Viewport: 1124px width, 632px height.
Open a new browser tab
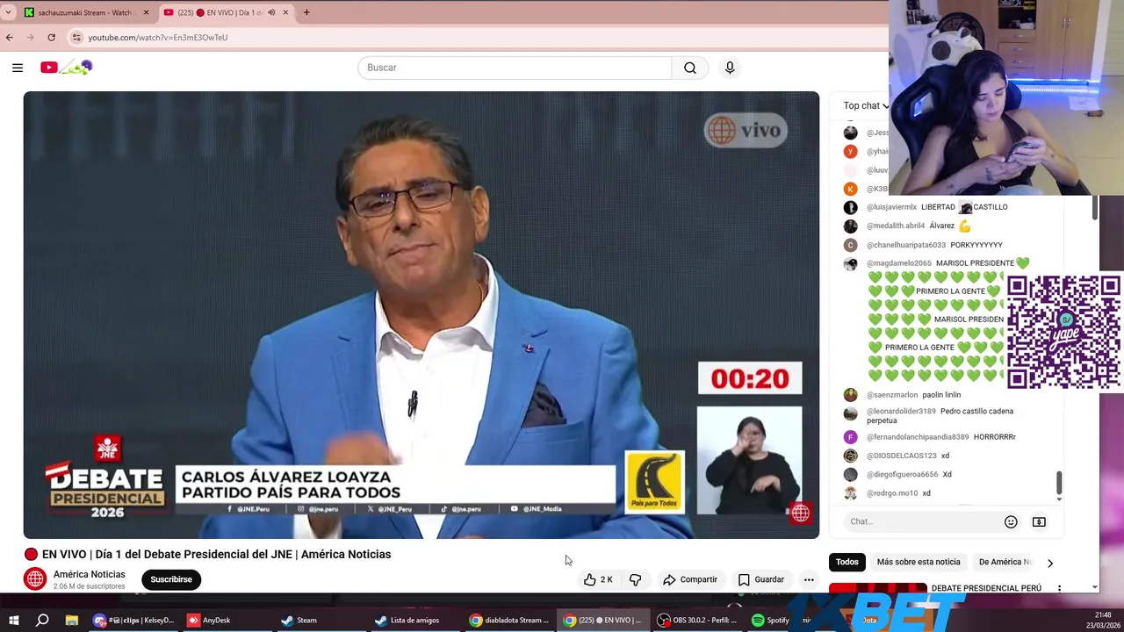[306, 12]
